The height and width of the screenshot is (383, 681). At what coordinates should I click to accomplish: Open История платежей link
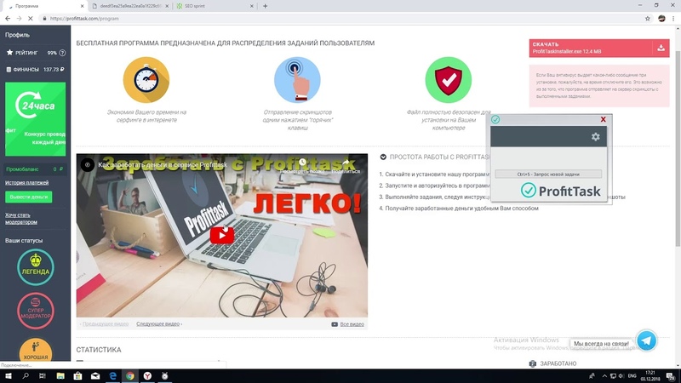point(27,183)
